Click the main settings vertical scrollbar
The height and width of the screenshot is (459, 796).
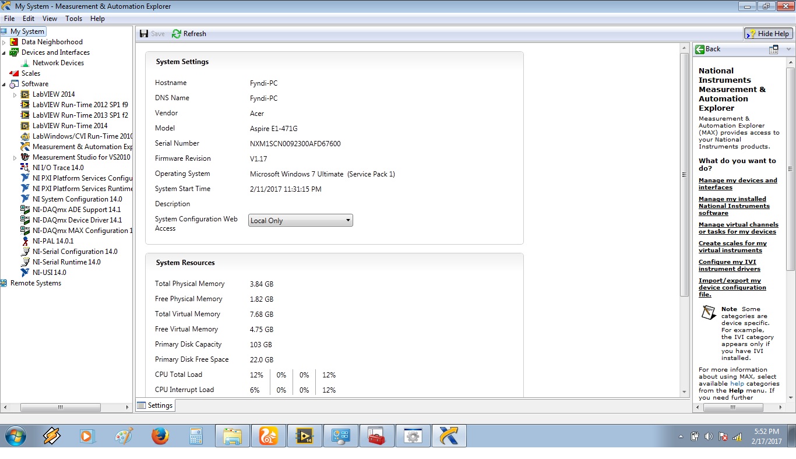tap(685, 175)
